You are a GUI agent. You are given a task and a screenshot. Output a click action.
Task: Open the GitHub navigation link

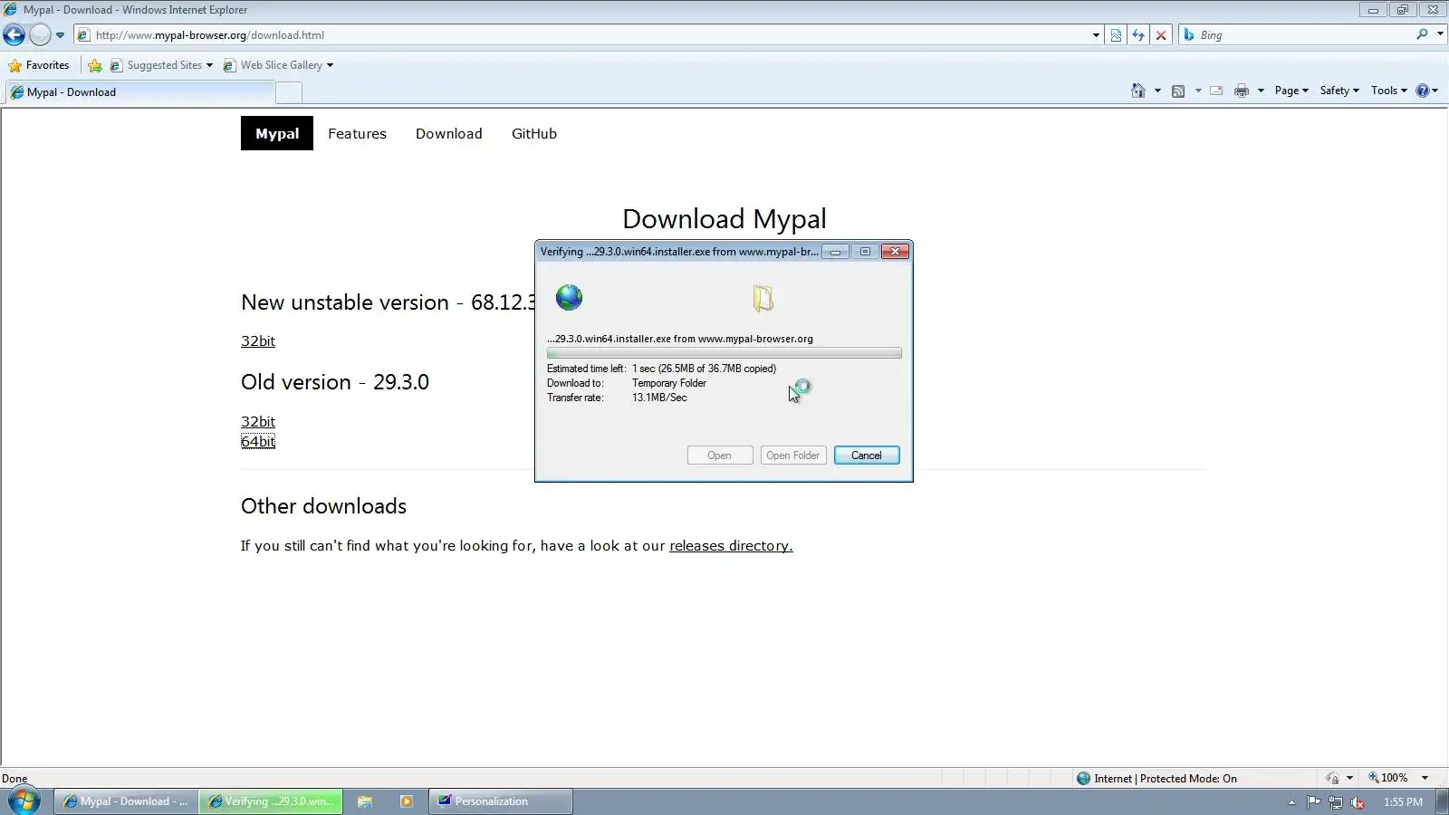pos(534,133)
